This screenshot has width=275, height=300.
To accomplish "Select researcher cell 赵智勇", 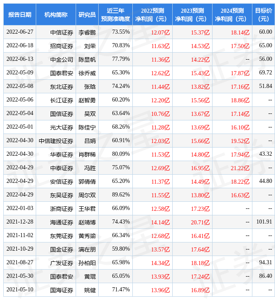I will click(x=87, y=100).
